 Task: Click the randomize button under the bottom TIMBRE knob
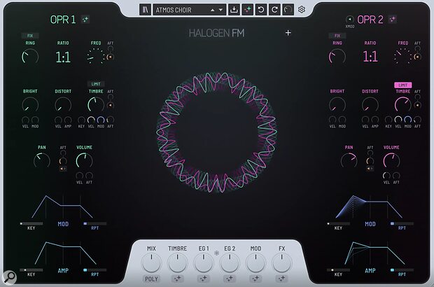pos(177,279)
